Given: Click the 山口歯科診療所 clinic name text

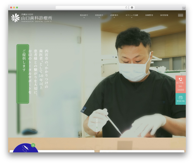Looking at the screenshot, I should tap(36, 18).
